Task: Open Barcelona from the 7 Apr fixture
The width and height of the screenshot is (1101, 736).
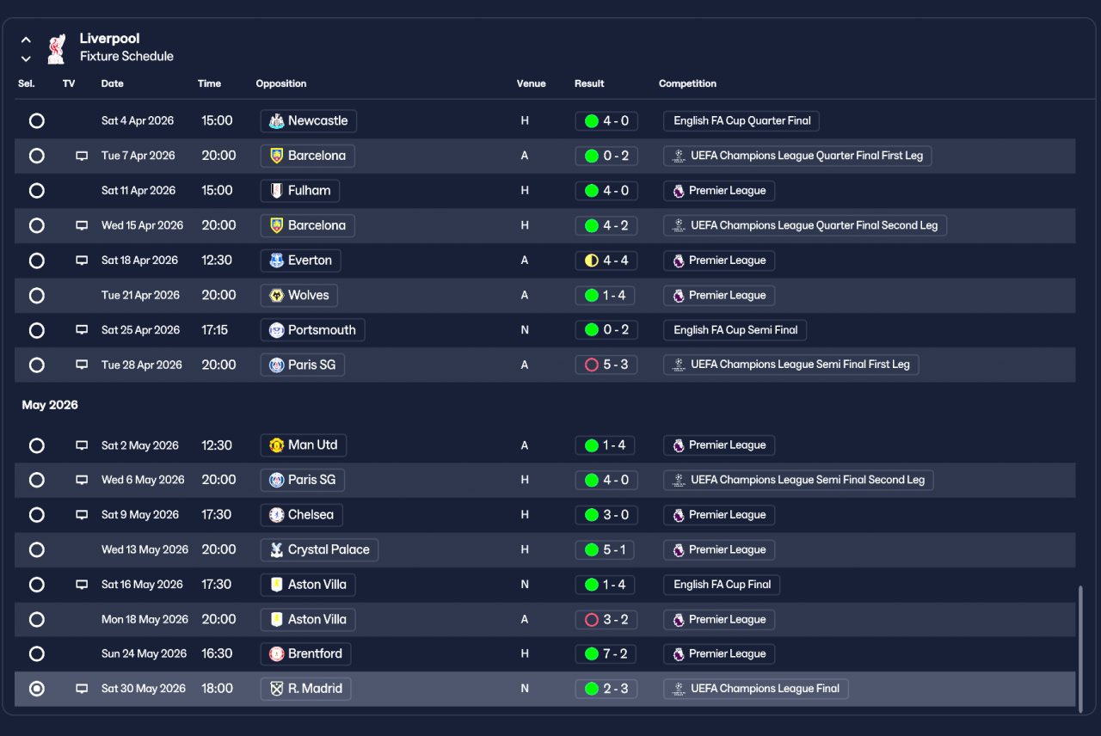Action: 308,156
